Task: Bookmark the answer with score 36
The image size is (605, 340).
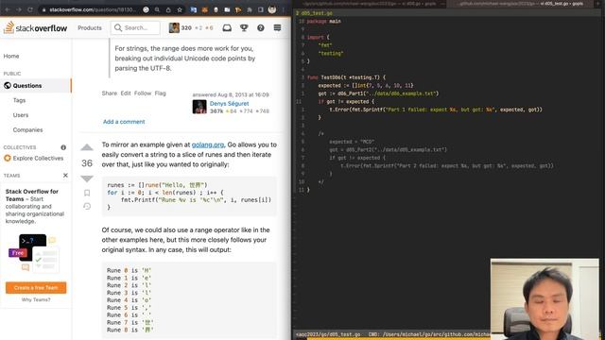Action: point(87,193)
